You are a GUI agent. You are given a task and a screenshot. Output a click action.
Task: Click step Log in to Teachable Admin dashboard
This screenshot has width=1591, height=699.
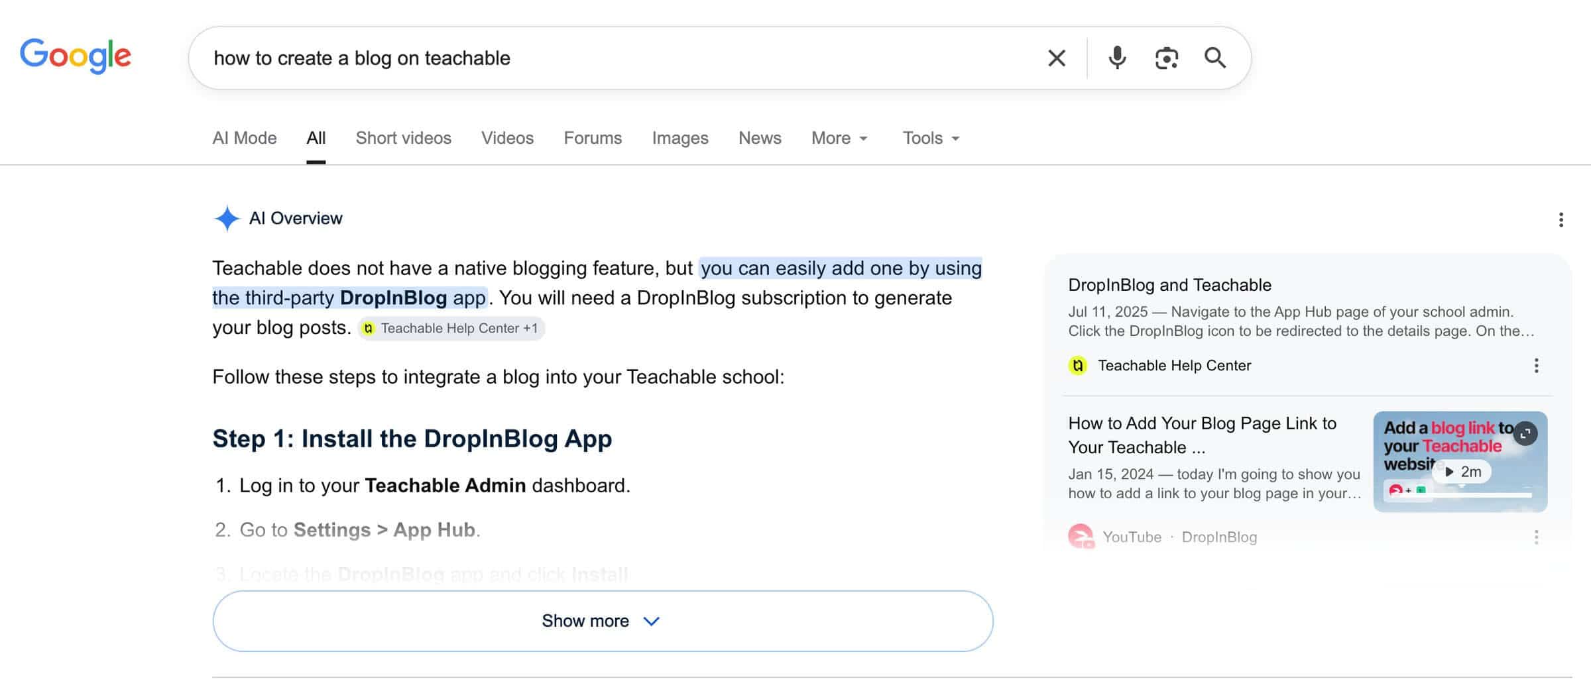[x=434, y=486]
